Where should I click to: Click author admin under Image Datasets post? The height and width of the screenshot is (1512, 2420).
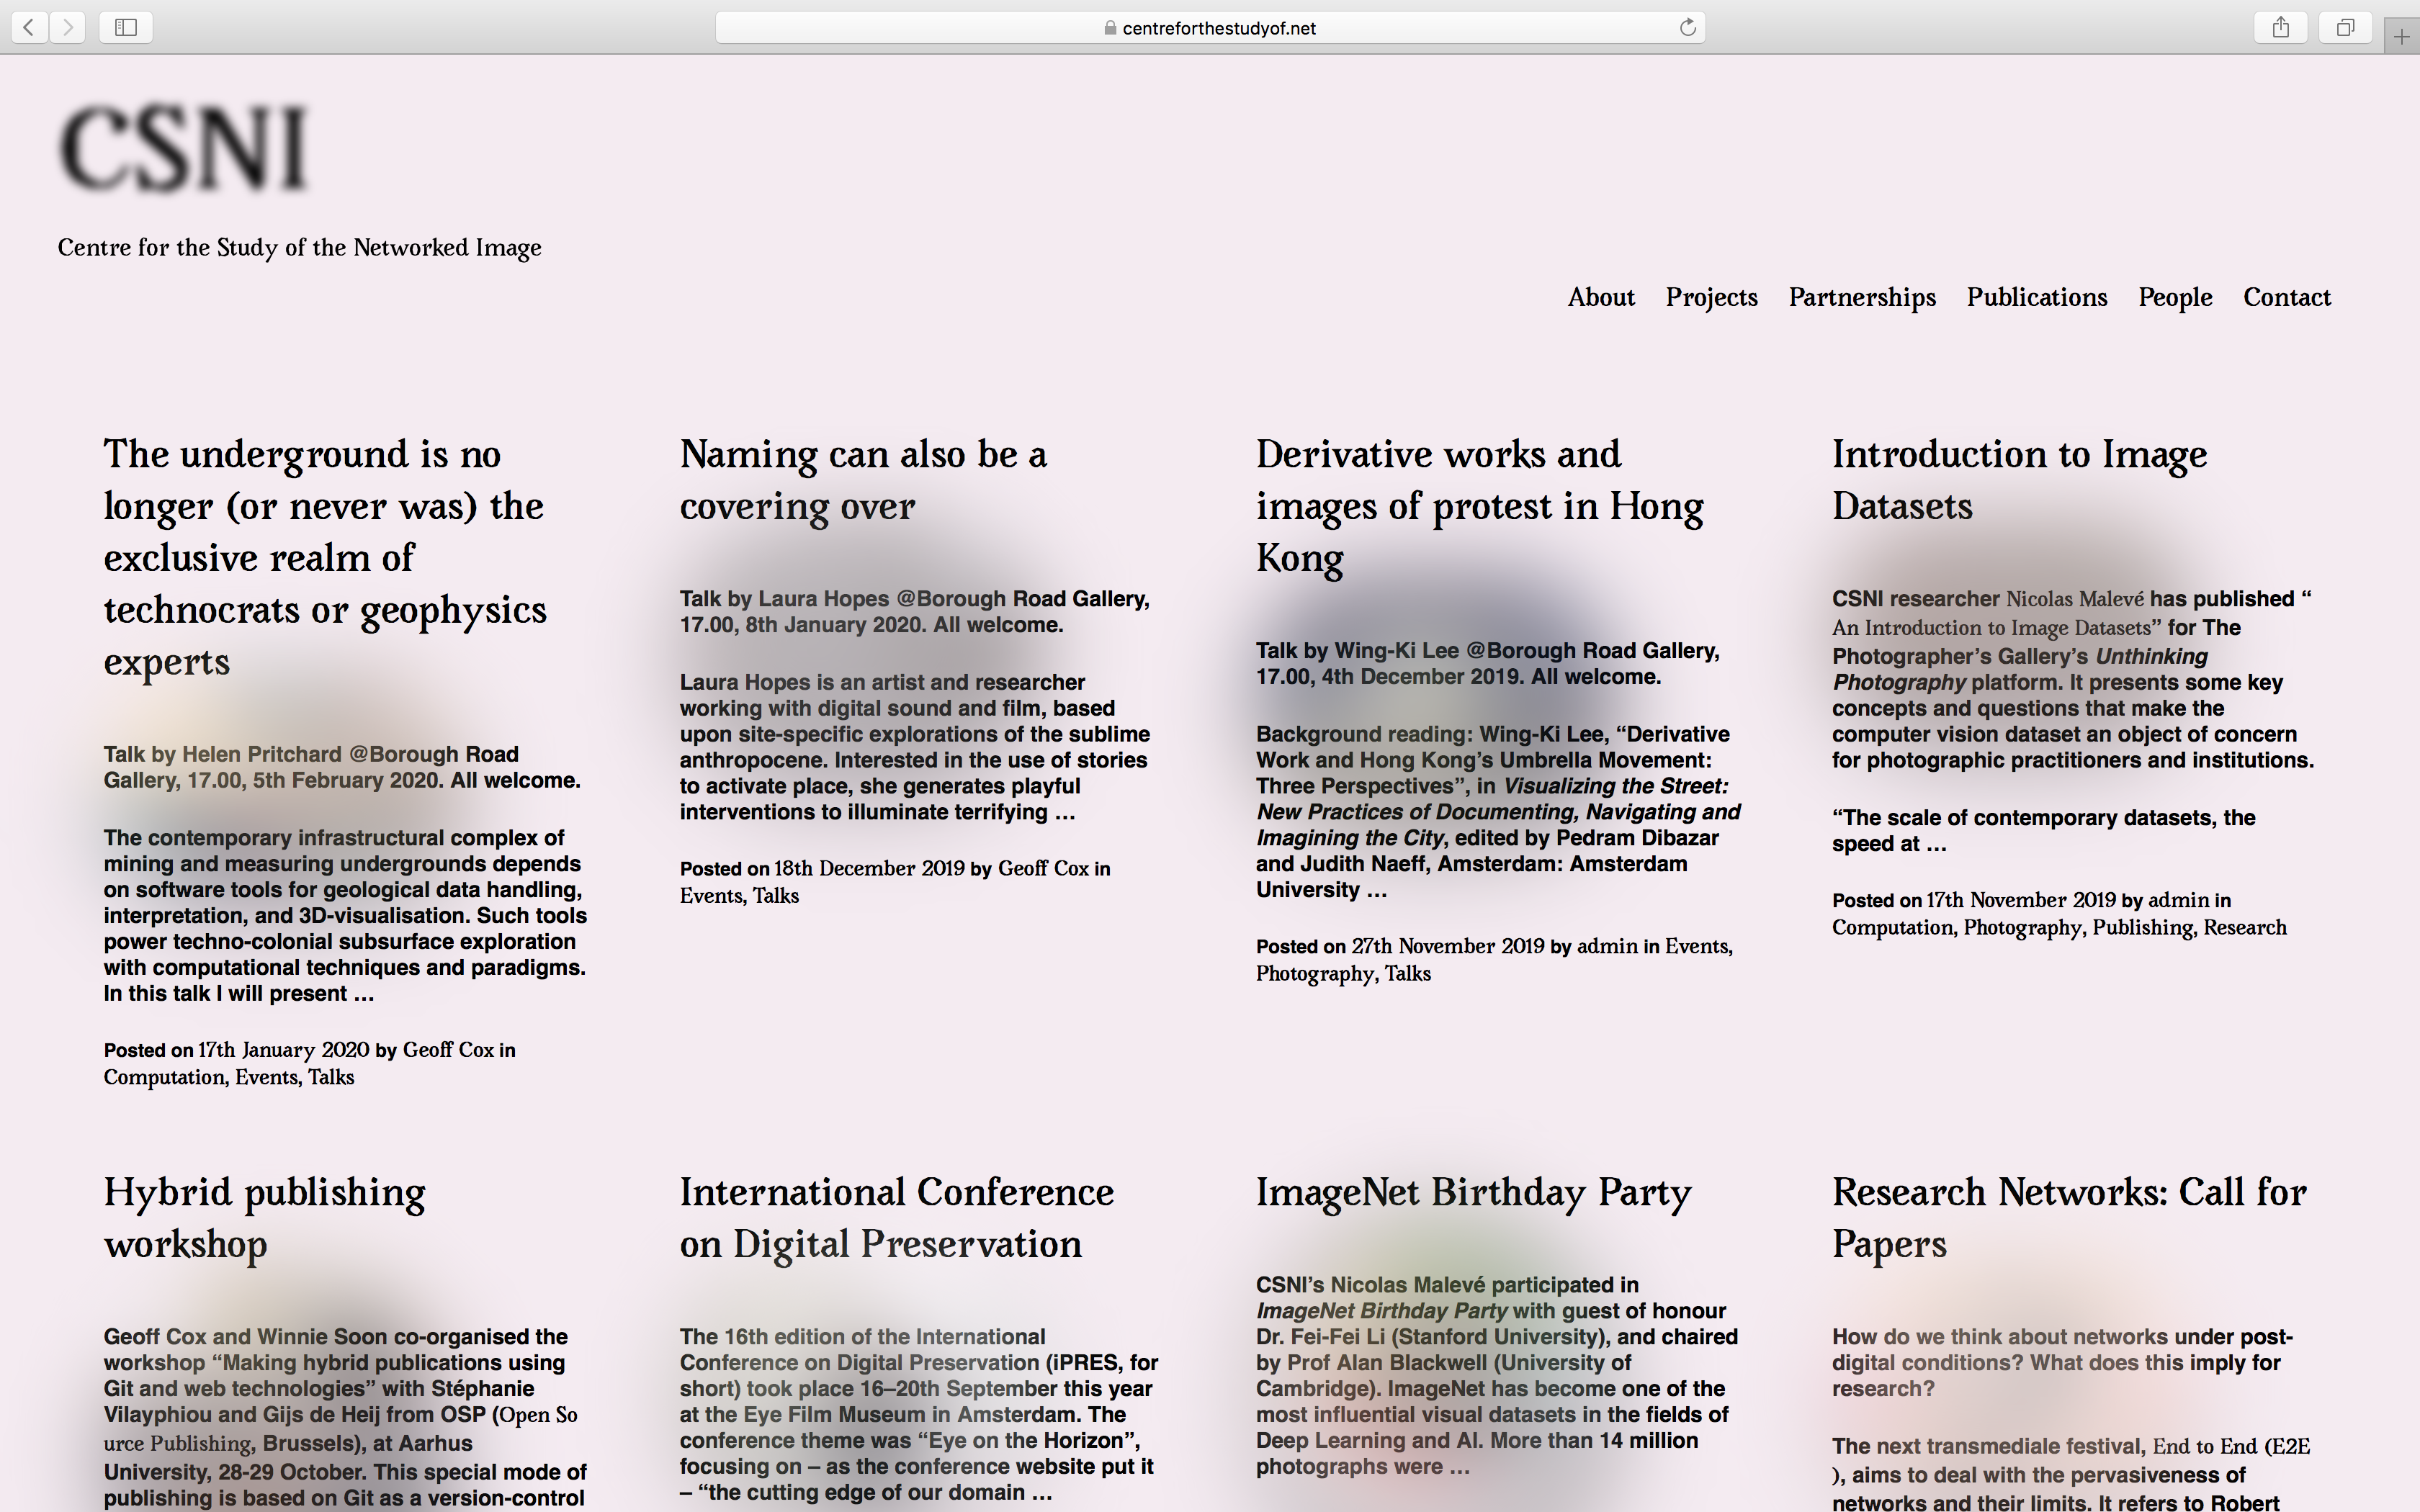[2178, 900]
